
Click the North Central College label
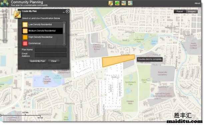(193, 46)
